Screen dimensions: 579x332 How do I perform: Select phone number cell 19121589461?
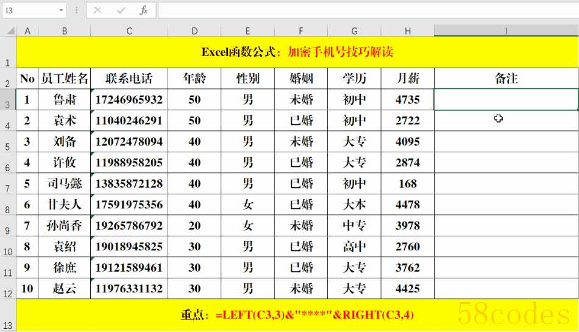[x=129, y=267]
